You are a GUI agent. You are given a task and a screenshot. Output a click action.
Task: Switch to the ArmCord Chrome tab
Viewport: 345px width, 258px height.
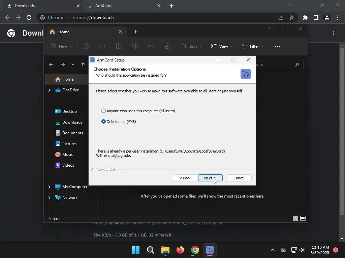(123, 6)
